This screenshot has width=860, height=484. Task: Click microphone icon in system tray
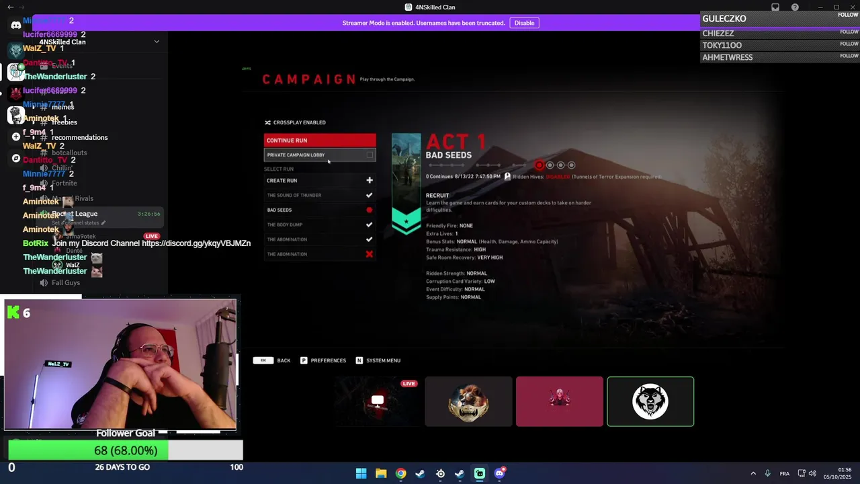(767, 473)
